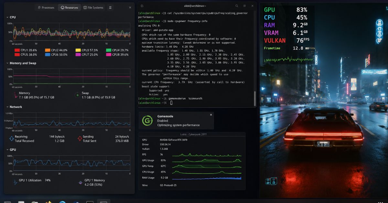Collapse the GPU section chevron
This screenshot has width=388, height=203.
7,150
